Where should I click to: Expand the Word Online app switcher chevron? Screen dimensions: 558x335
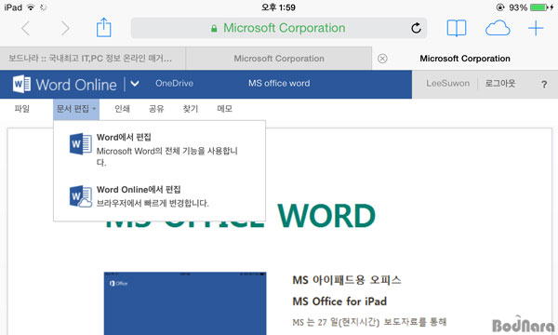point(135,84)
